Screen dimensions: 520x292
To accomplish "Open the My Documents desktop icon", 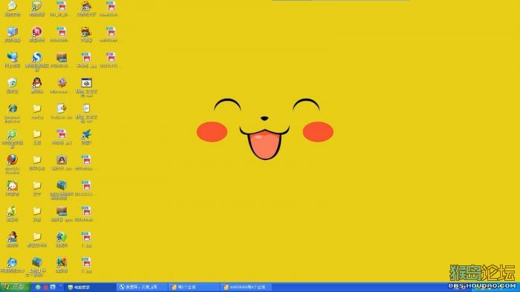I will [x=13, y=6].
